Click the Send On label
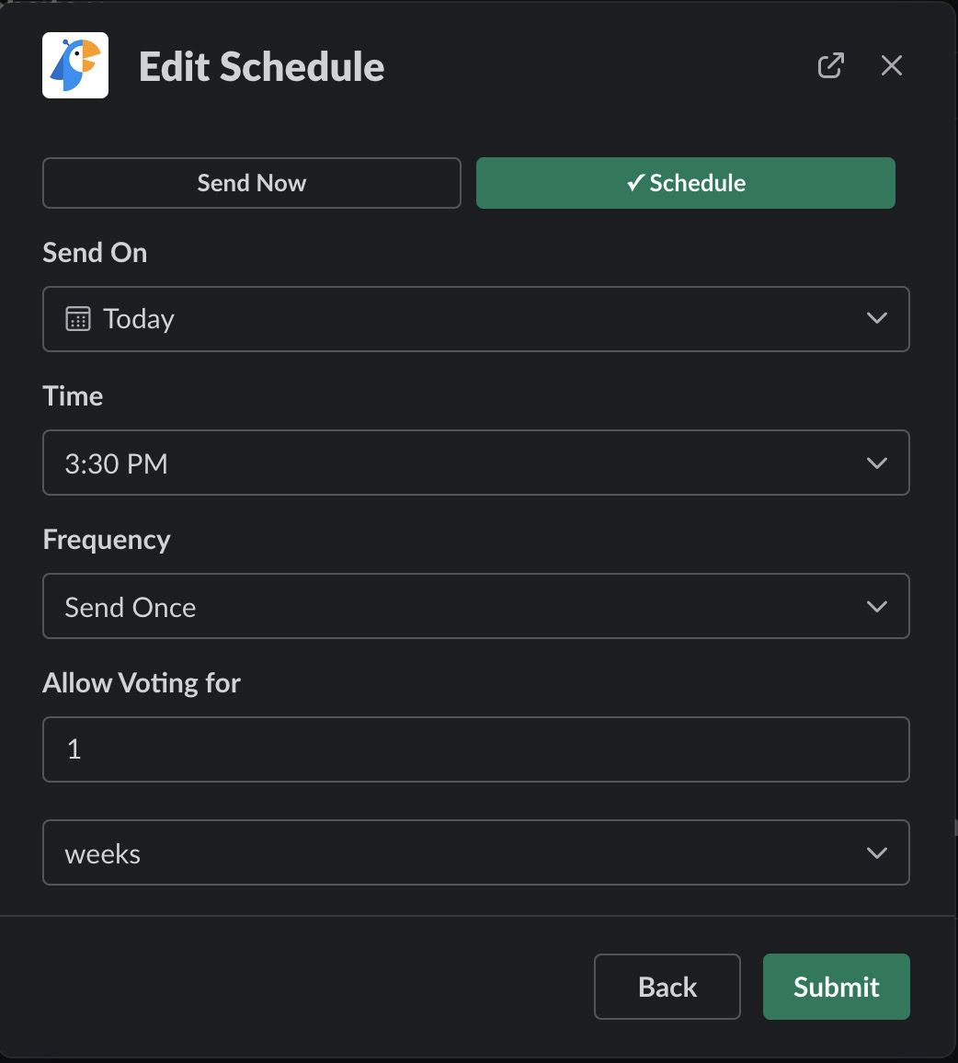 [x=95, y=253]
